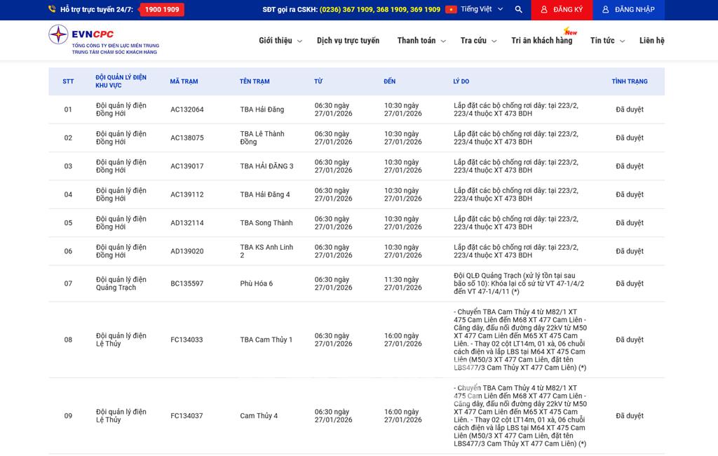Expand the Tin tức menu
The image size is (718, 456).
607,41
